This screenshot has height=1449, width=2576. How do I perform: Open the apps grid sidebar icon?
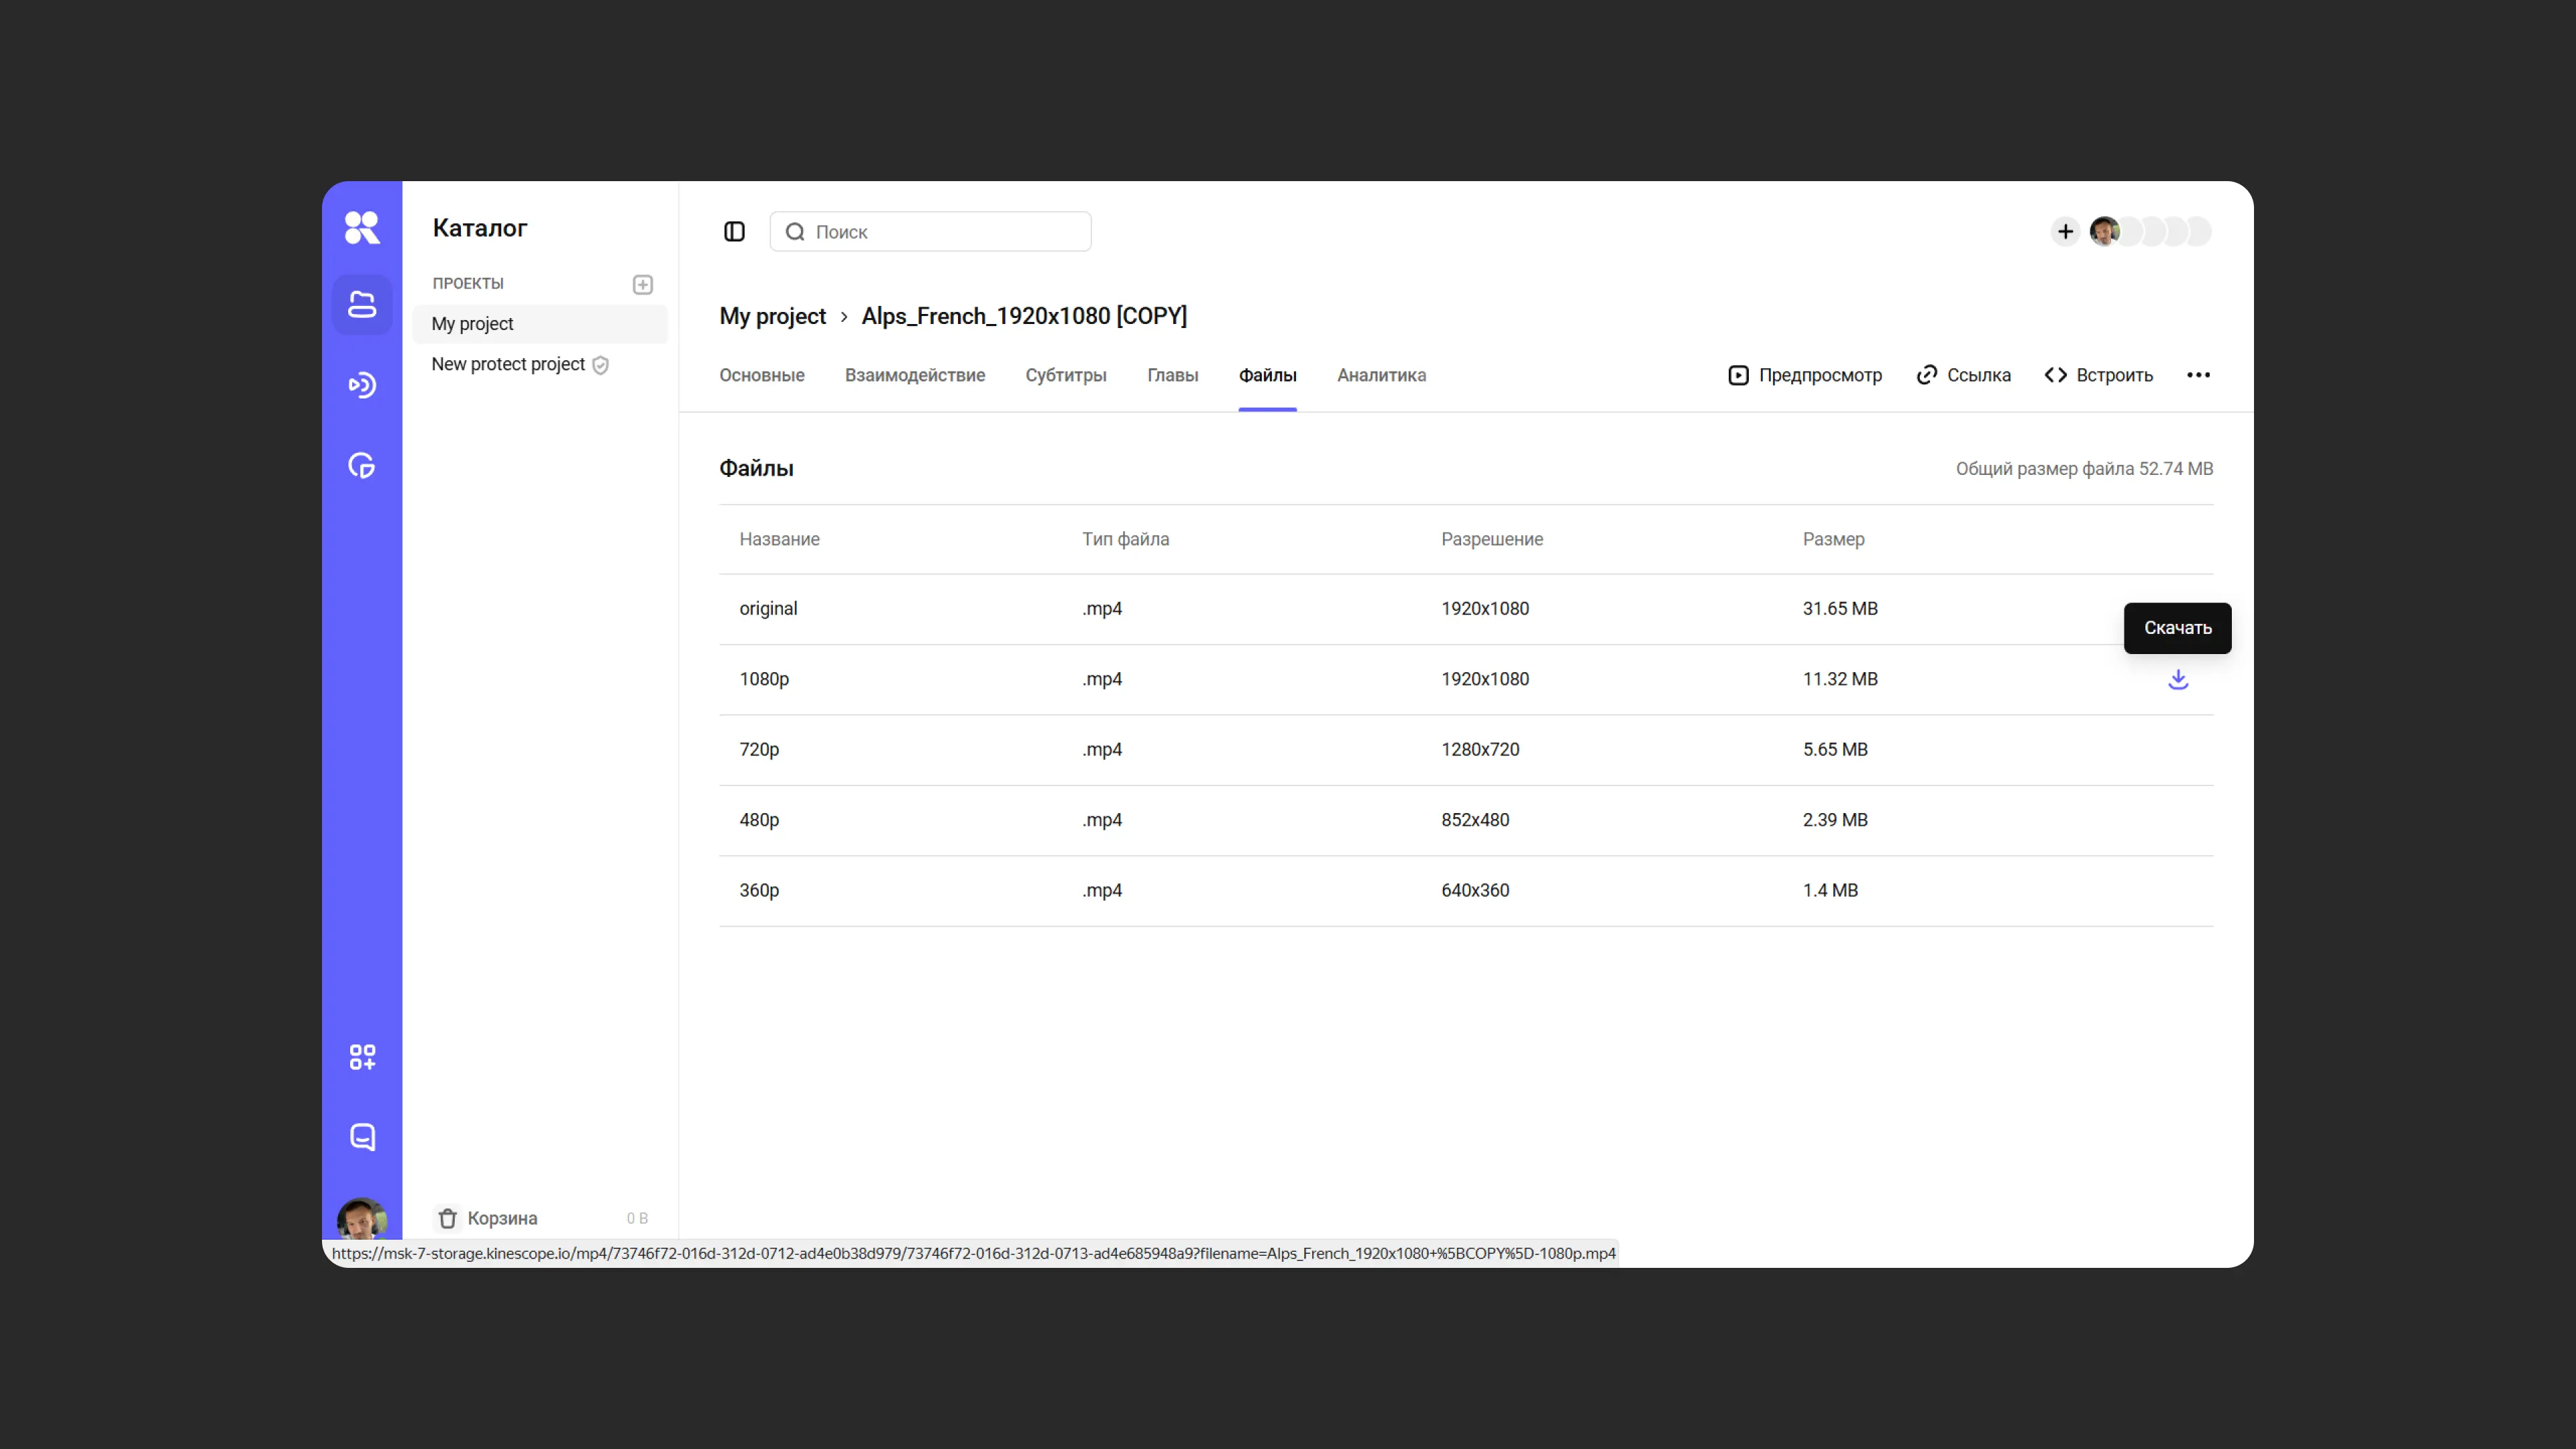(361, 1057)
